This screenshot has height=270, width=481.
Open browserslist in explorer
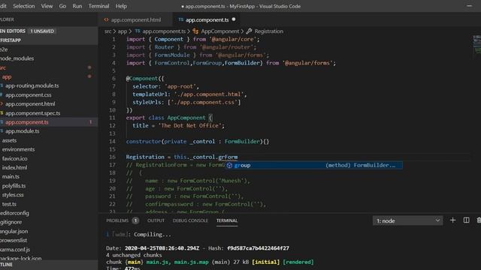click(x=14, y=240)
